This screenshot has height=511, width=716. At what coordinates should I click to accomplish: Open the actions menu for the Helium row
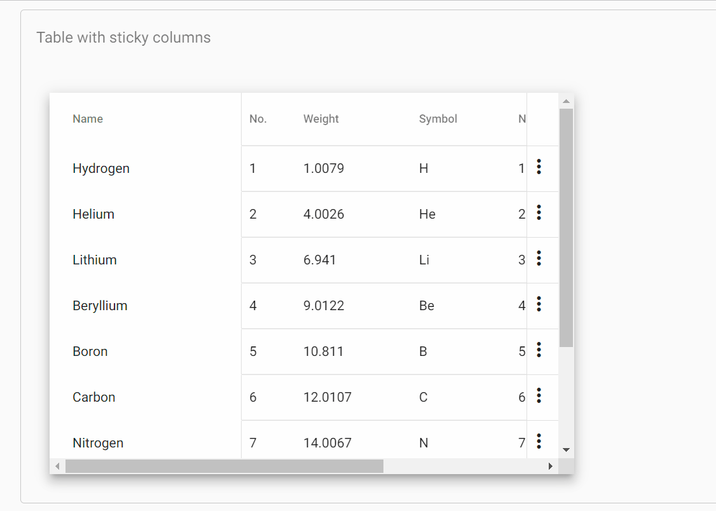[x=539, y=213]
